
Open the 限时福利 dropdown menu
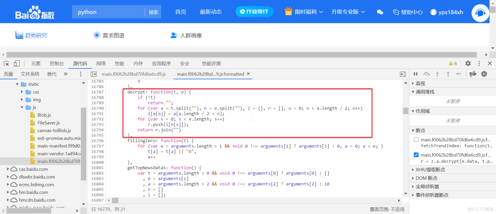(308, 12)
